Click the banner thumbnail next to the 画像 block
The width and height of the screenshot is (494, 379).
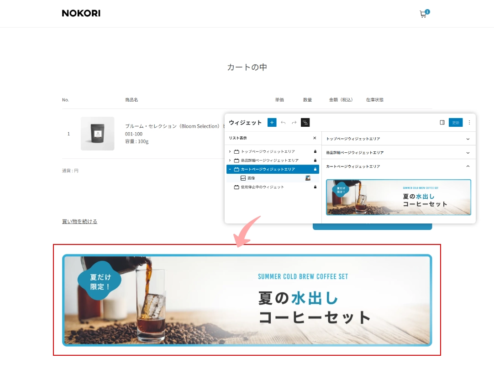(x=307, y=177)
